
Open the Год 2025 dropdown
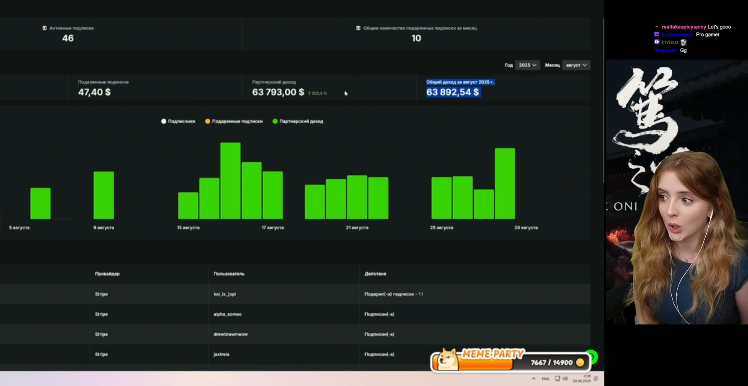pyautogui.click(x=527, y=65)
